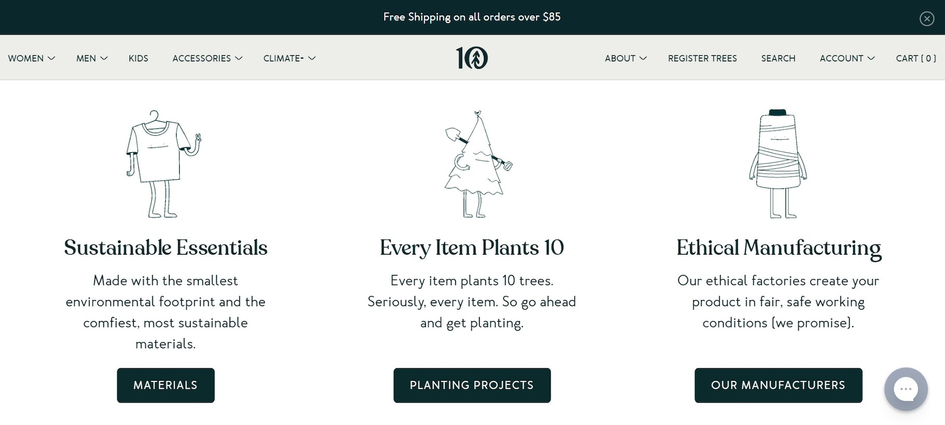This screenshot has height=425, width=945.
Task: Open the Accessories dropdown menu
Action: [207, 58]
